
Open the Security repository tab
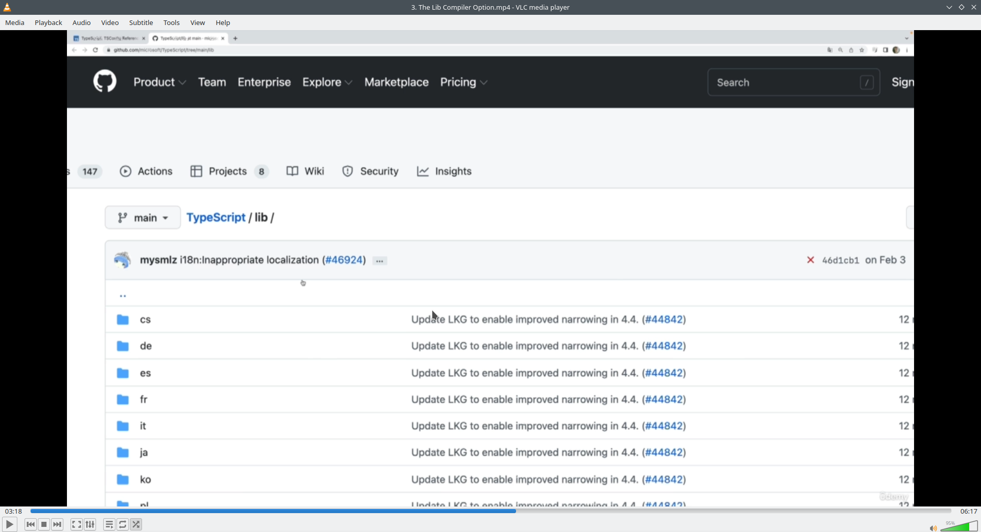click(x=370, y=172)
